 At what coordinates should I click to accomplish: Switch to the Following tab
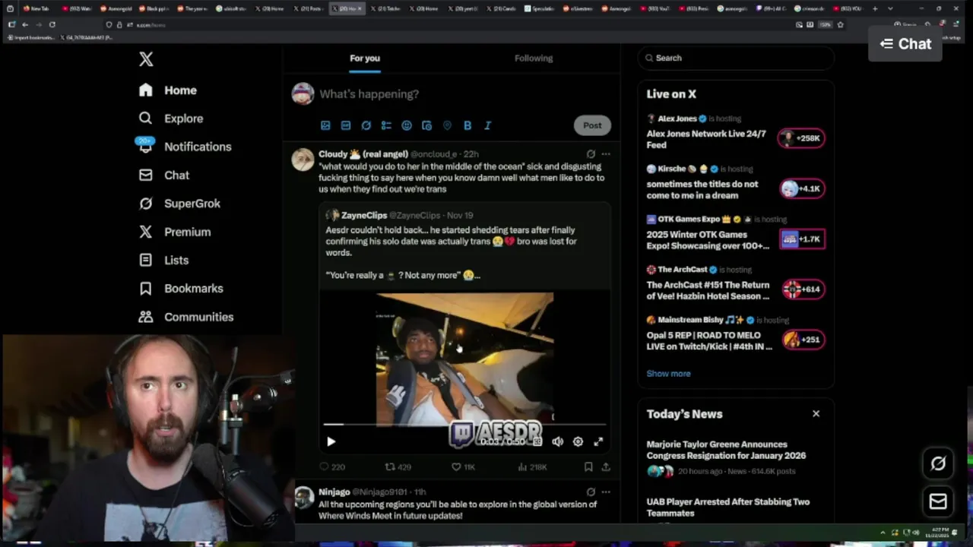tap(534, 58)
